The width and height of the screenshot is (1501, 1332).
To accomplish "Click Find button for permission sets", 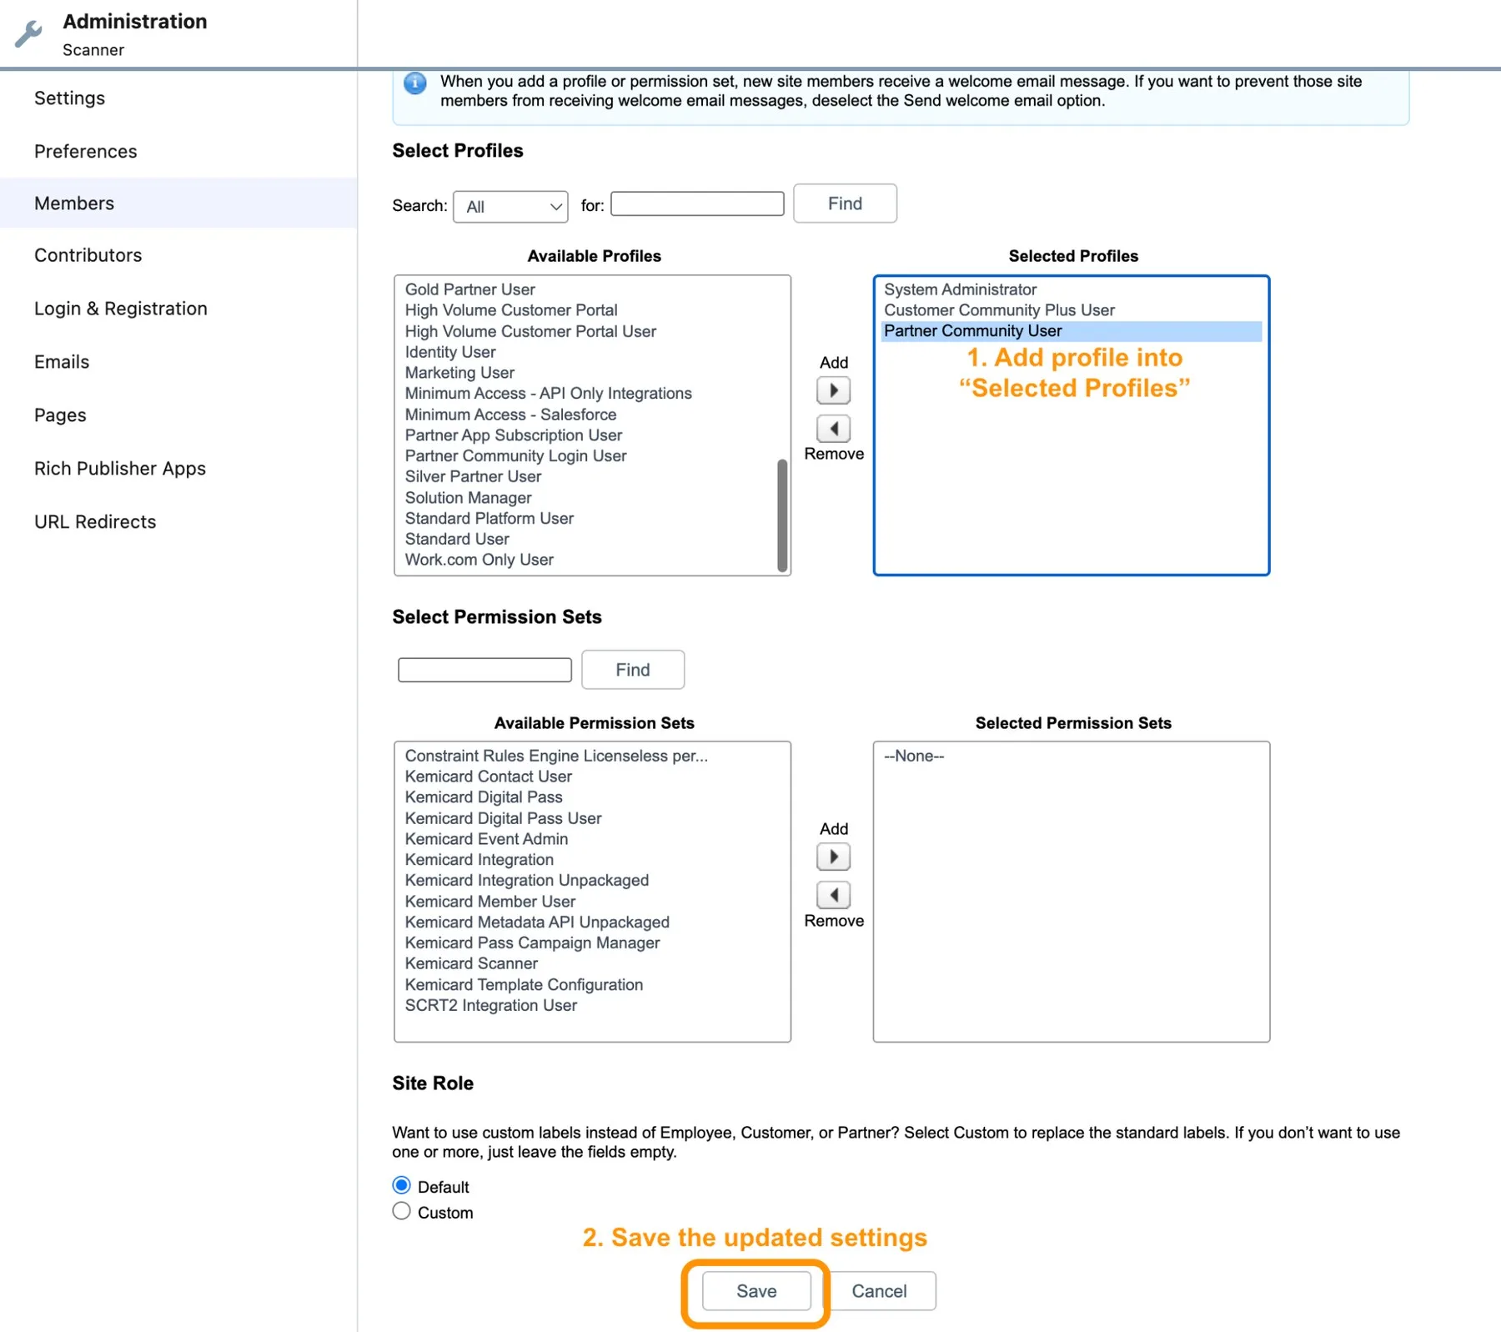I will click(633, 670).
